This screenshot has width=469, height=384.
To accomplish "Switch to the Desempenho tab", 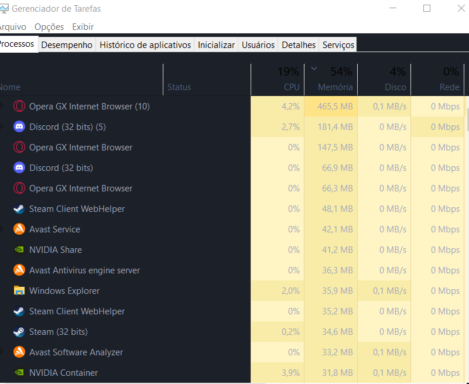I will [67, 45].
